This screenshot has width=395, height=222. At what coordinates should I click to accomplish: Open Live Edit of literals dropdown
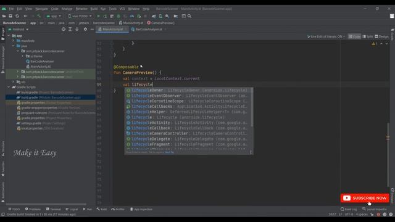[x=326, y=36]
